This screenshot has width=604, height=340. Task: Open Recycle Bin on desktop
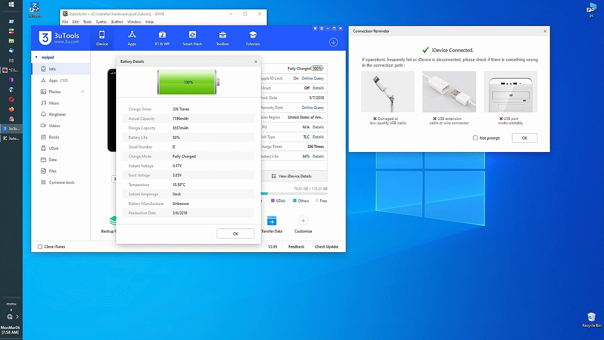click(x=591, y=320)
